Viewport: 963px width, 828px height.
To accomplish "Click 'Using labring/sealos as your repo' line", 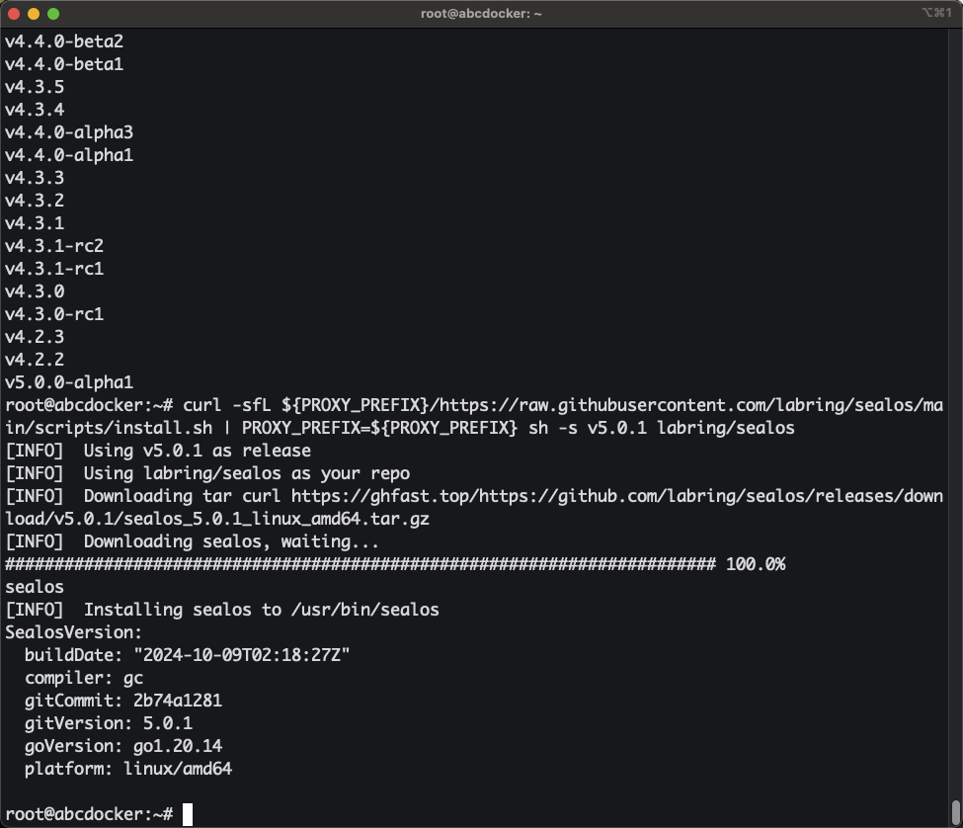I will [207, 473].
